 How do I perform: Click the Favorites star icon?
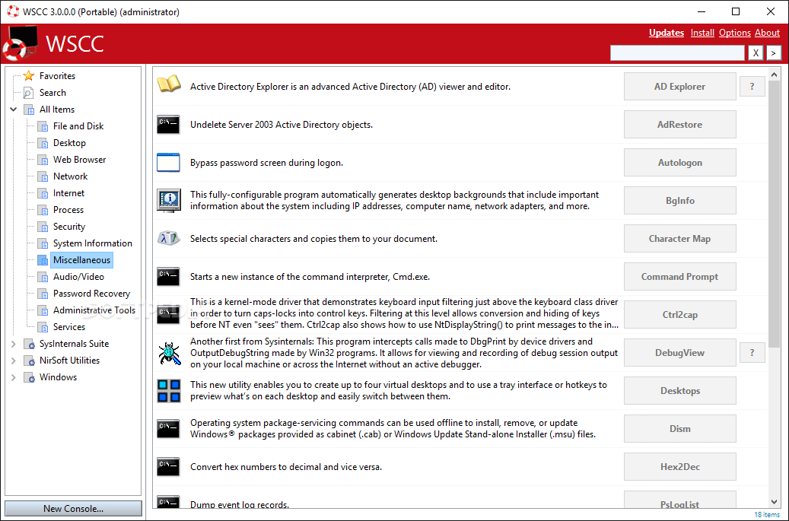[29, 75]
